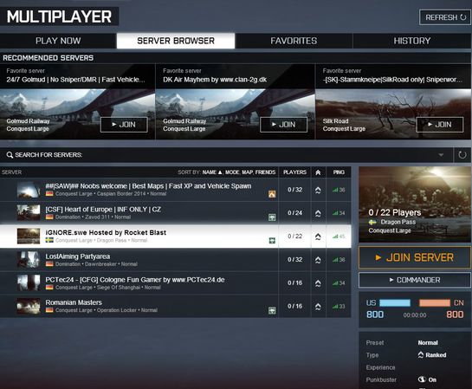Expand the server search filter dropdown arrow
This screenshot has height=389, width=472.
441,155
